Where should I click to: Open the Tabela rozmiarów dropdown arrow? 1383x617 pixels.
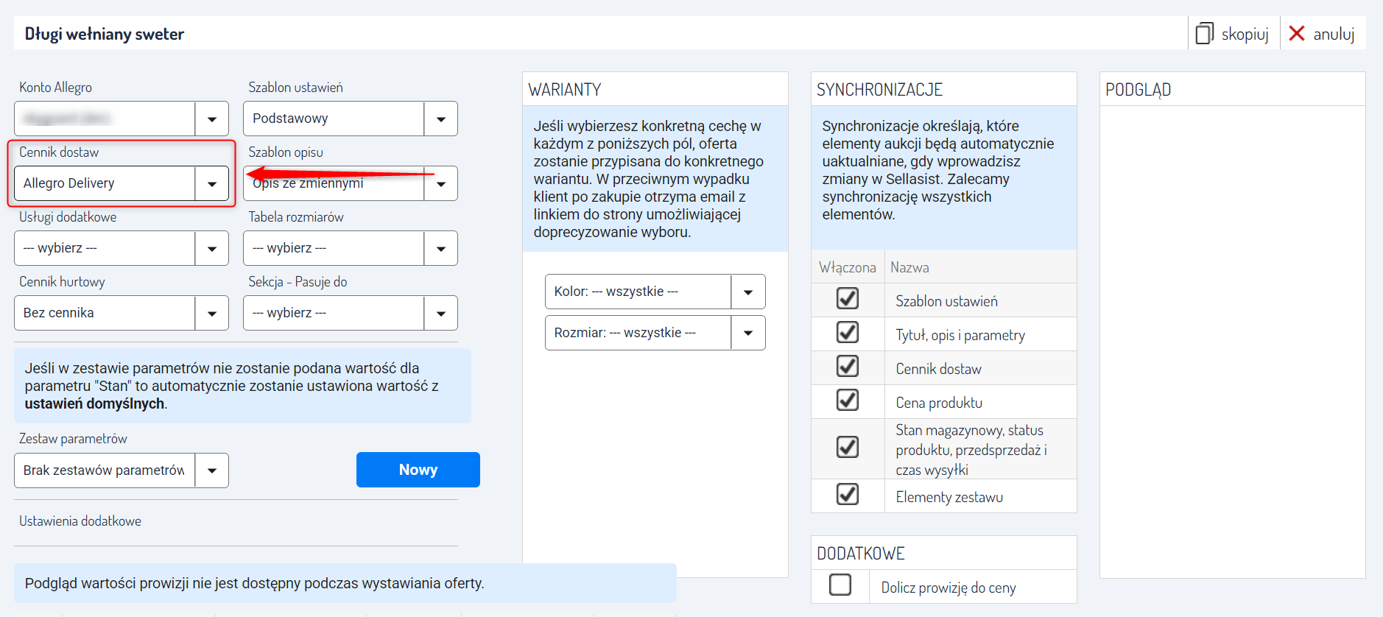coord(441,248)
